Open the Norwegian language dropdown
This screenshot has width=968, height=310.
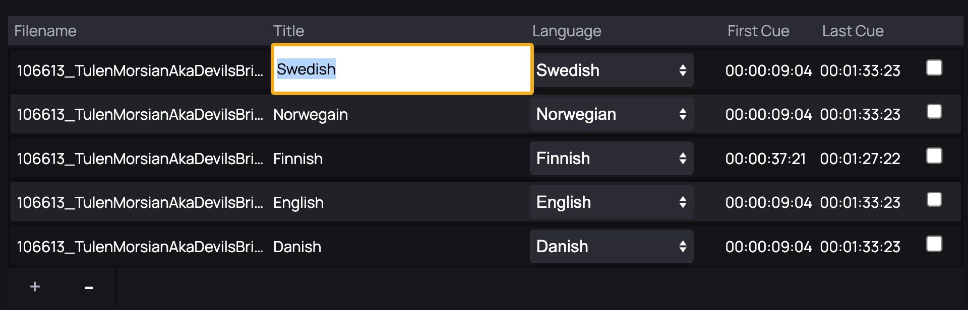tap(611, 114)
